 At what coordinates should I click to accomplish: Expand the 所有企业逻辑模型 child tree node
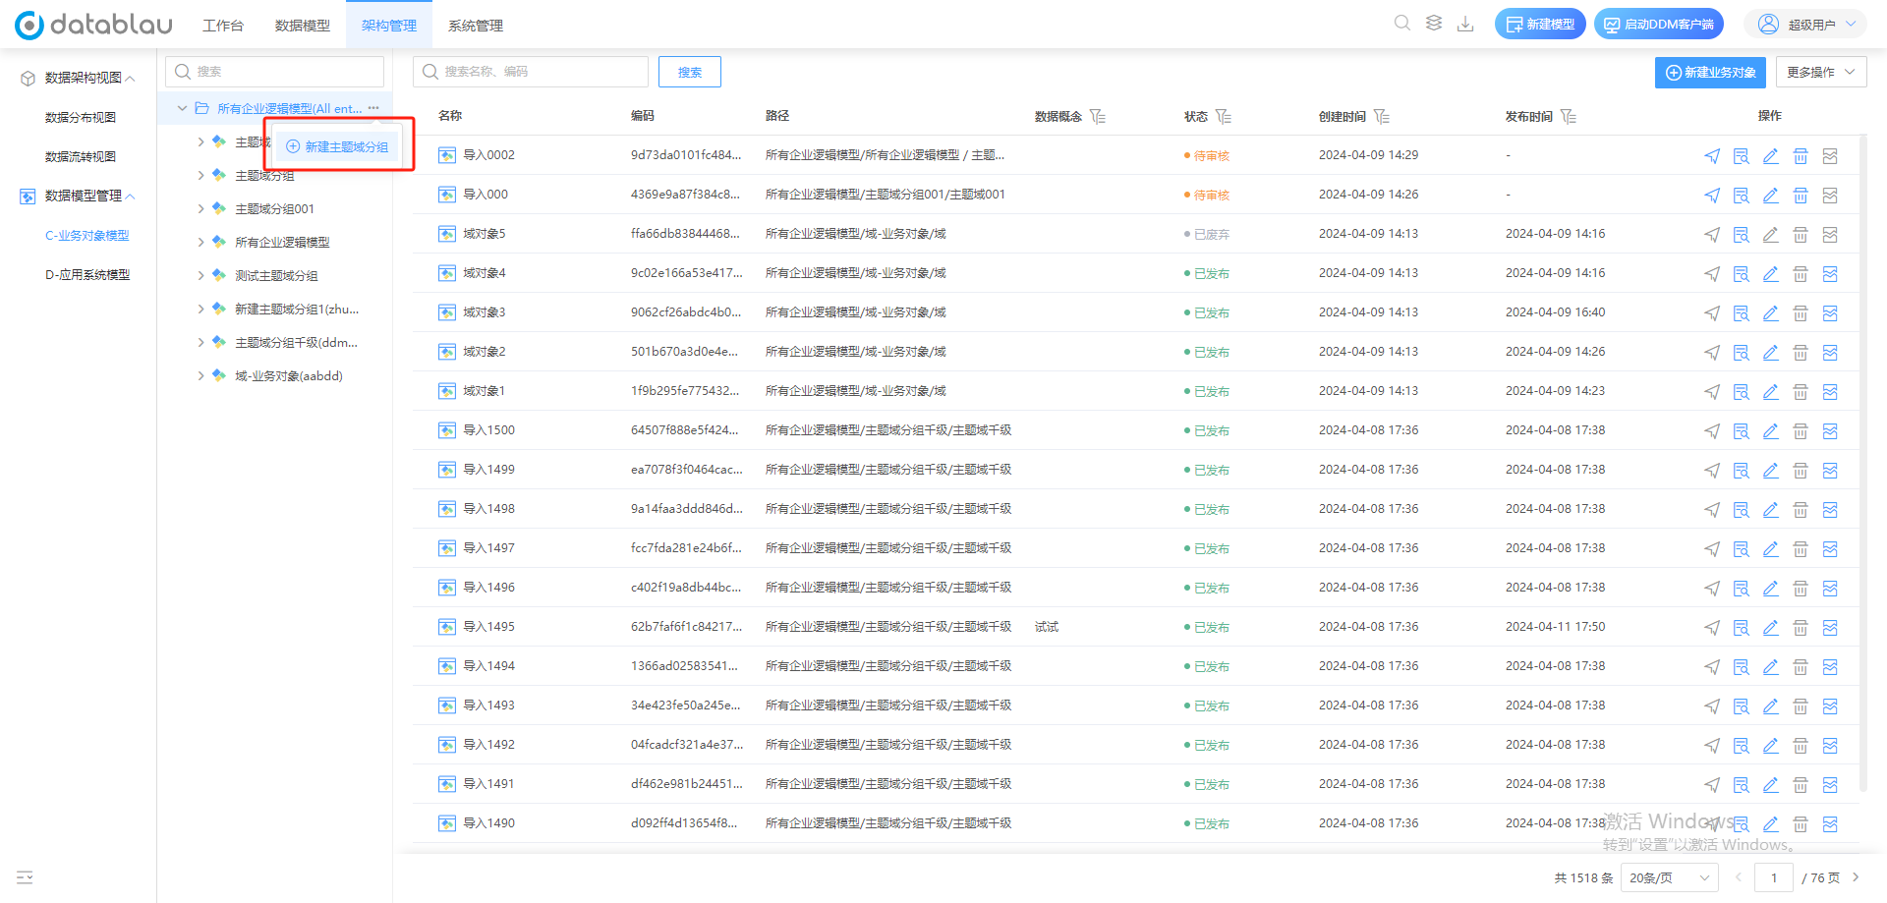pos(200,242)
